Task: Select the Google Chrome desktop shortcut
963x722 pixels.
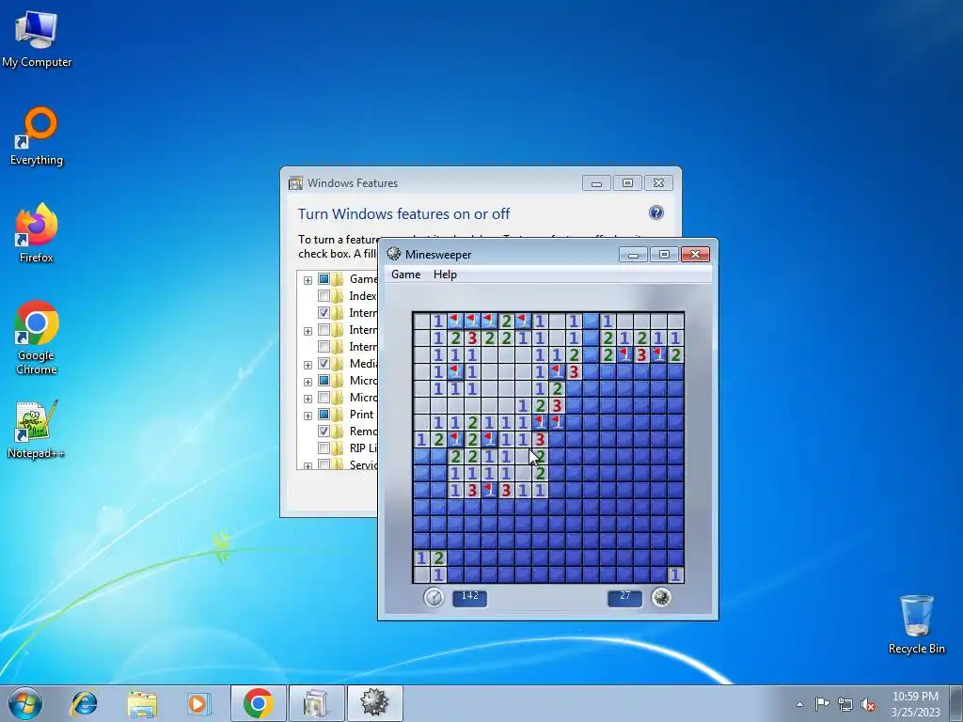Action: coord(37,337)
